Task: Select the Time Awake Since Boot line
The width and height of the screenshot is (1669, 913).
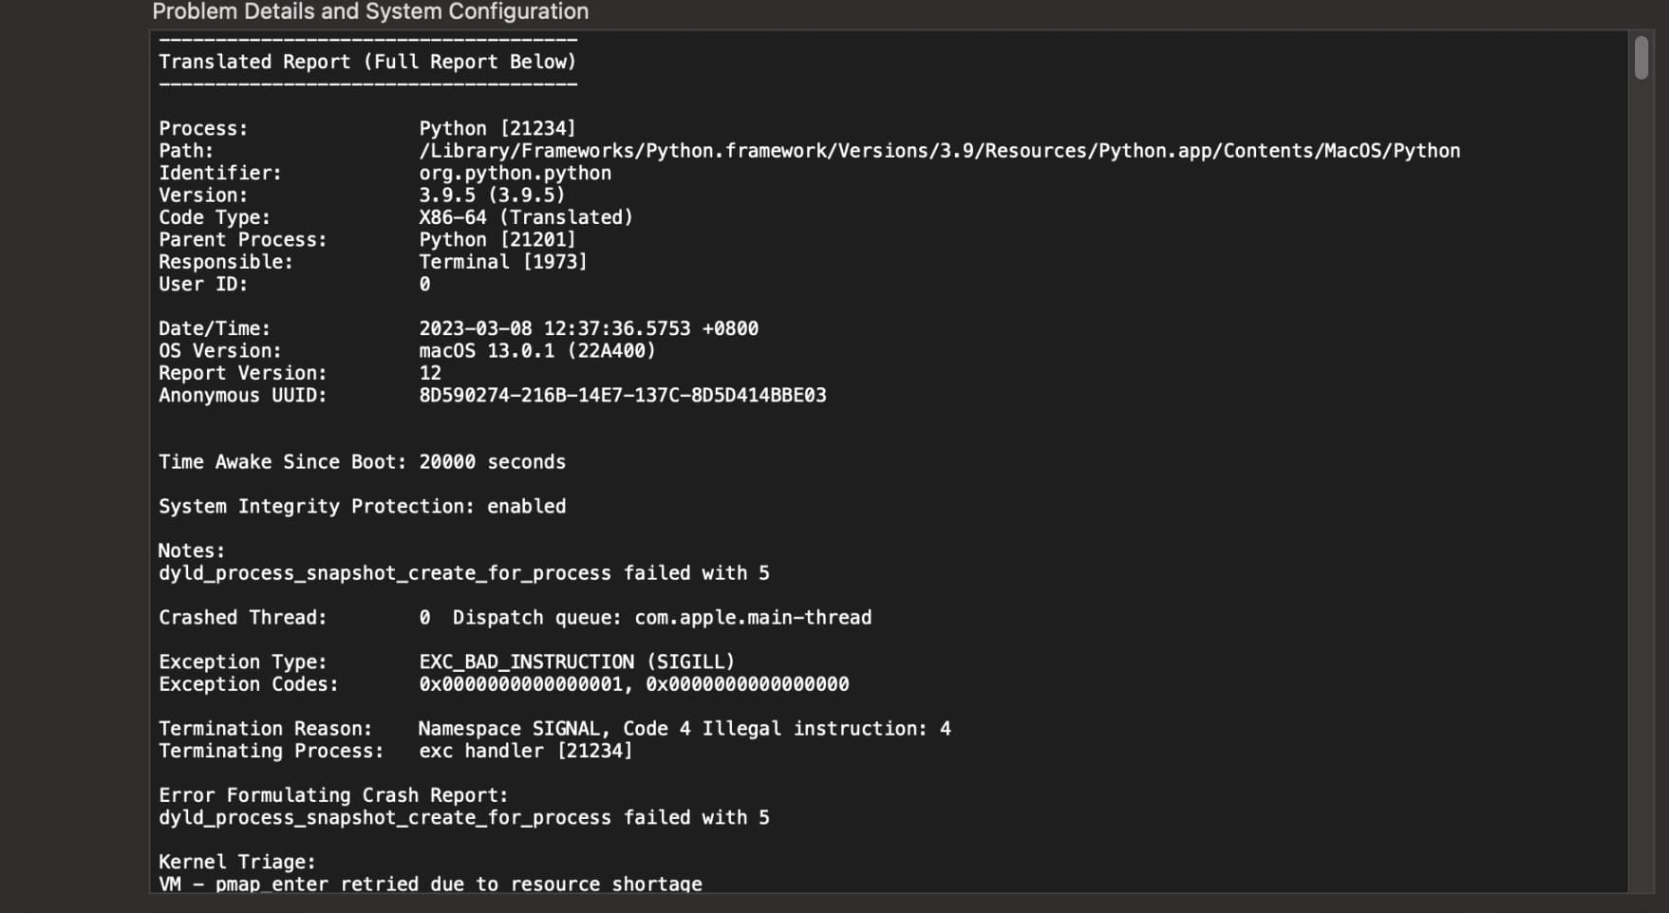Action: pyautogui.click(x=362, y=462)
